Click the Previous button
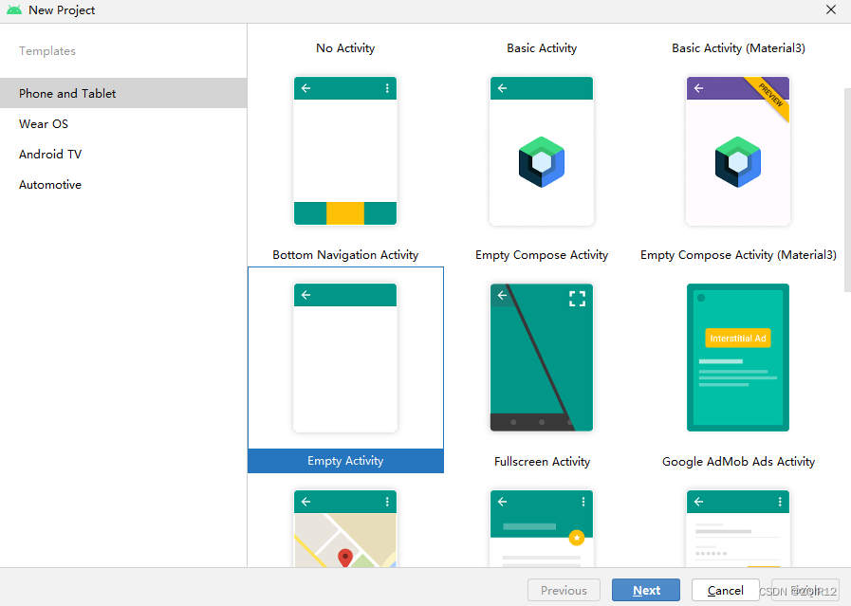 pos(564,590)
